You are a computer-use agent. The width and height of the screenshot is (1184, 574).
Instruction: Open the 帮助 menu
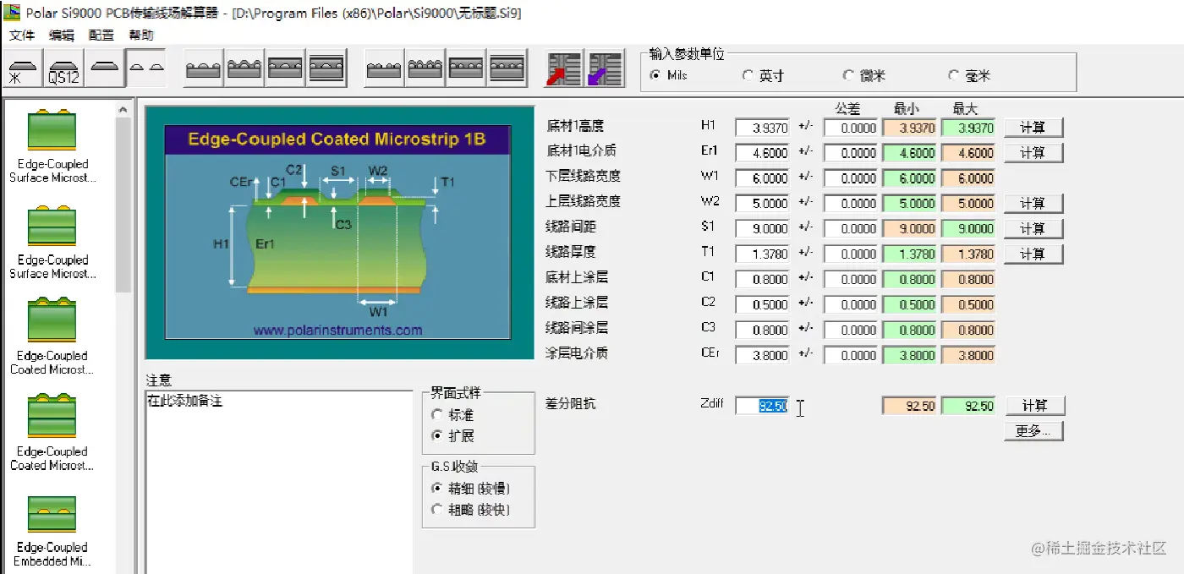(x=141, y=35)
